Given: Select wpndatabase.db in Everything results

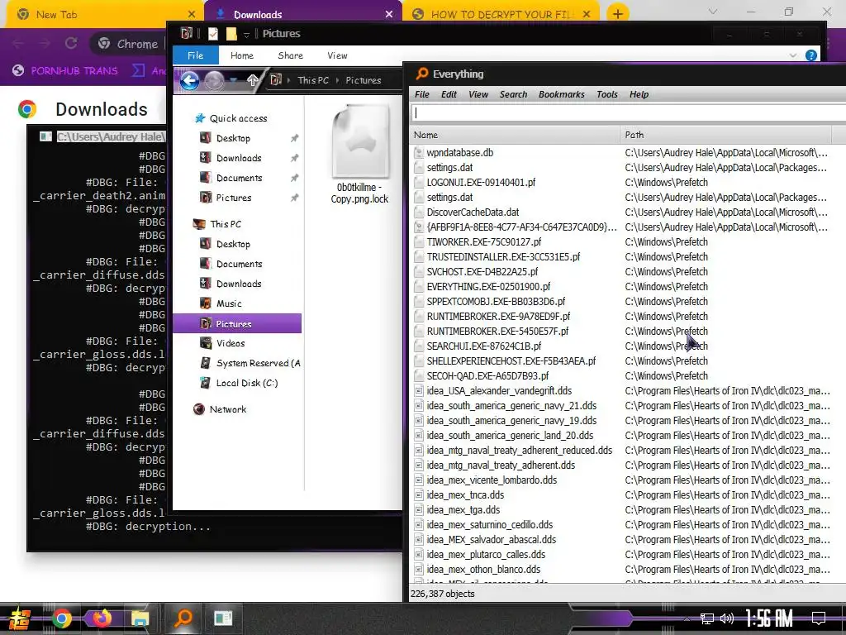Looking at the screenshot, I should click(459, 153).
